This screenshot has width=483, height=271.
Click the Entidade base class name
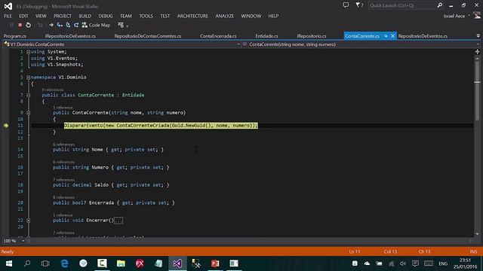pos(133,95)
